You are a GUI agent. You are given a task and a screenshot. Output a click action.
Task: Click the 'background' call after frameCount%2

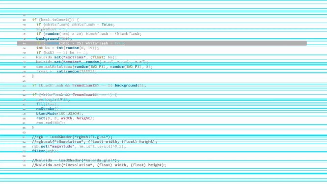tap(126, 85)
